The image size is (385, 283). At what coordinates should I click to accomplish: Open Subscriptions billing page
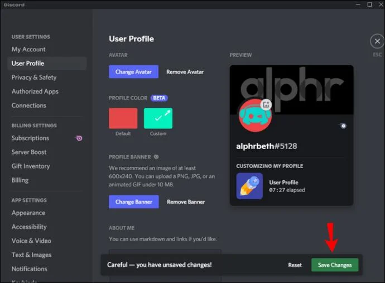tap(47, 138)
